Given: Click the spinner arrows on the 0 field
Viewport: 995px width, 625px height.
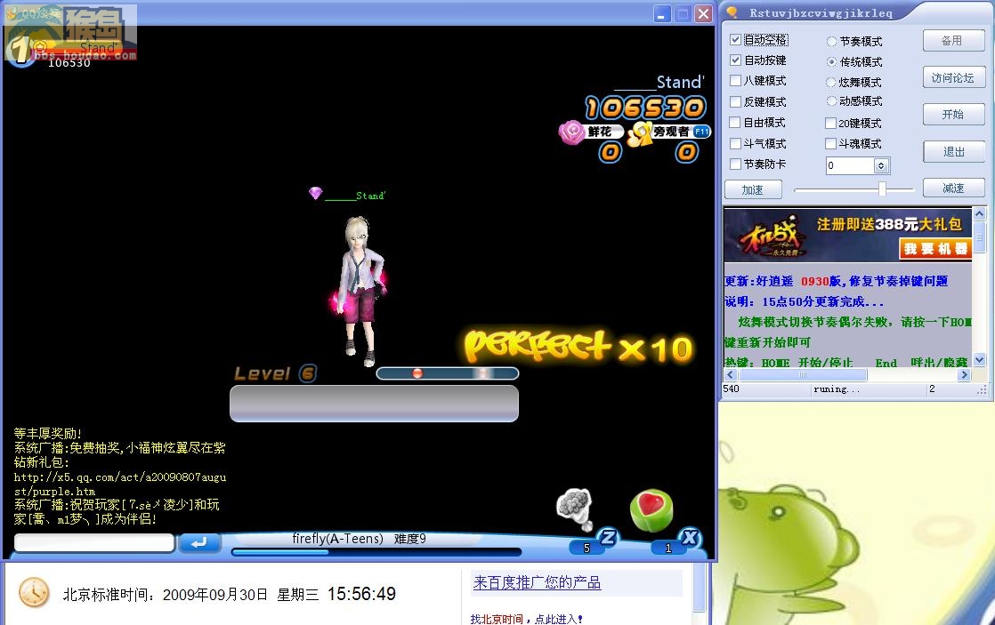Looking at the screenshot, I should click(881, 165).
